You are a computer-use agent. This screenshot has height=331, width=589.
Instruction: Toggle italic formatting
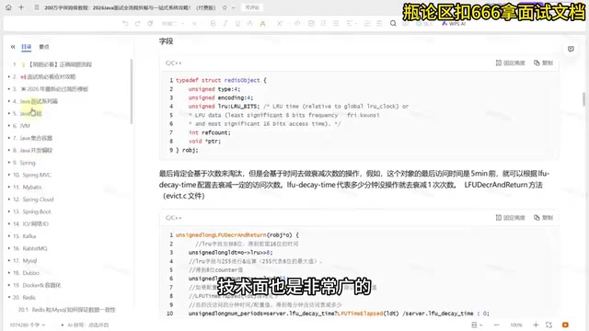(x=225, y=23)
